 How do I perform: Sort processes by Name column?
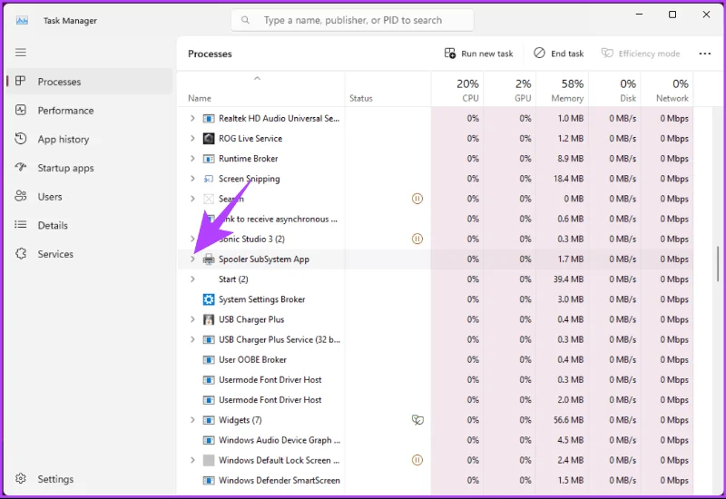[x=260, y=90]
